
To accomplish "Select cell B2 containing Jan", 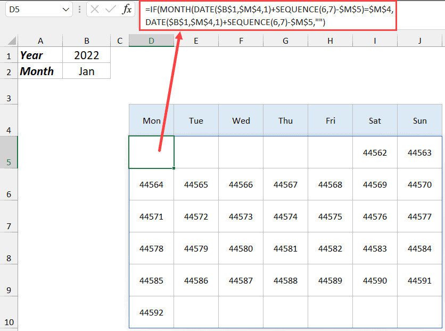I will [x=86, y=71].
